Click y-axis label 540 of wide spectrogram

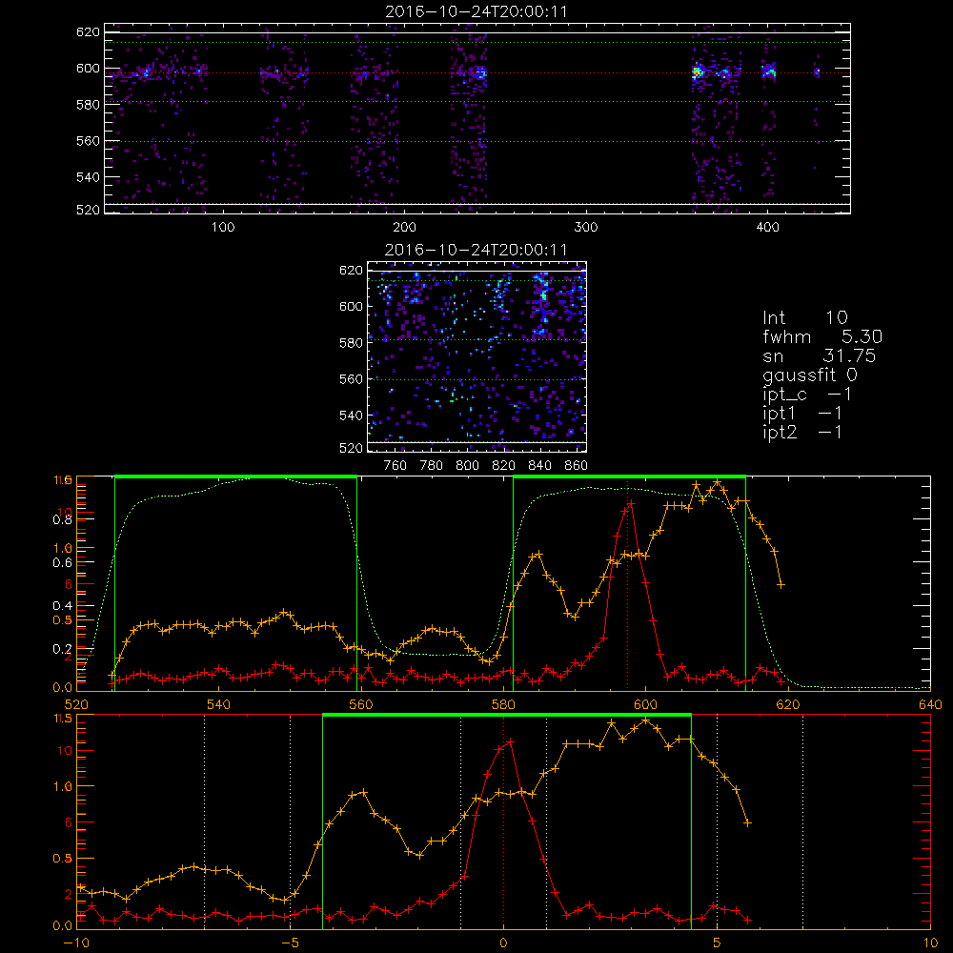click(x=88, y=177)
